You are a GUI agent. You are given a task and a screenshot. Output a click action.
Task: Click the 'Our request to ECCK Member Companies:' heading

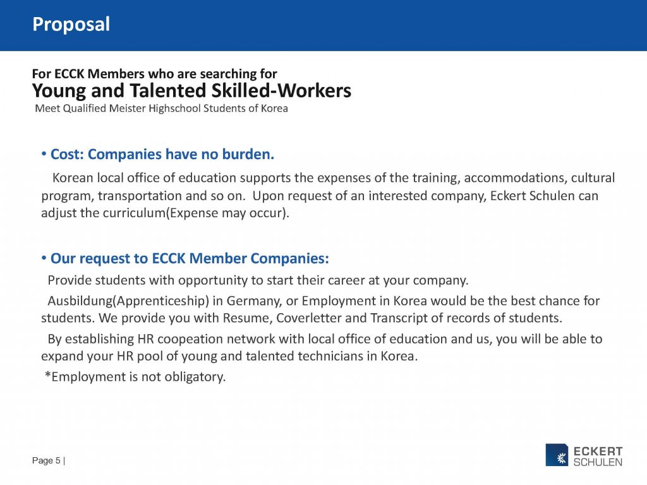pyautogui.click(x=190, y=259)
